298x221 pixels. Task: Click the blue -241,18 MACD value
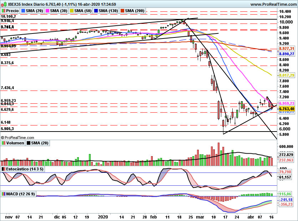pos(286,200)
